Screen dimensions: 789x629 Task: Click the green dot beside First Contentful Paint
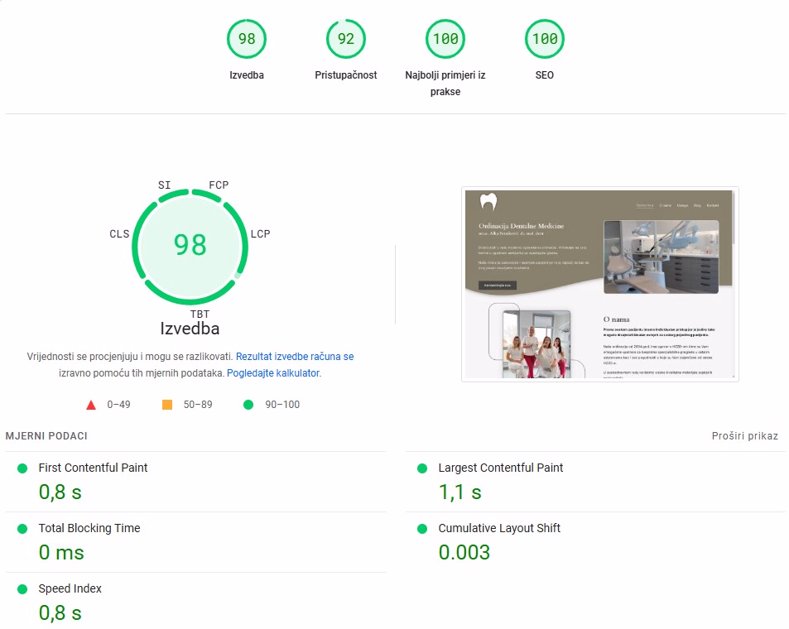point(22,468)
